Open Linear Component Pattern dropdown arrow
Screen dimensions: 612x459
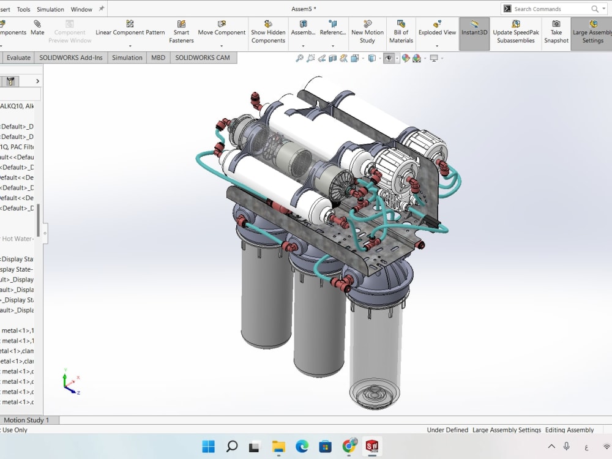pos(130,46)
